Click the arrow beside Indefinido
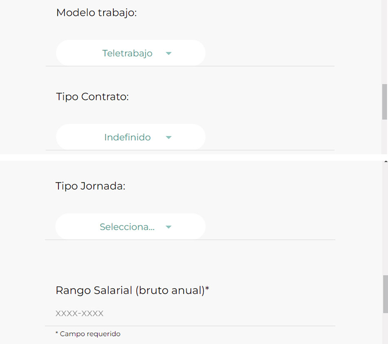Image resolution: width=388 pixels, height=344 pixels. pos(169,138)
